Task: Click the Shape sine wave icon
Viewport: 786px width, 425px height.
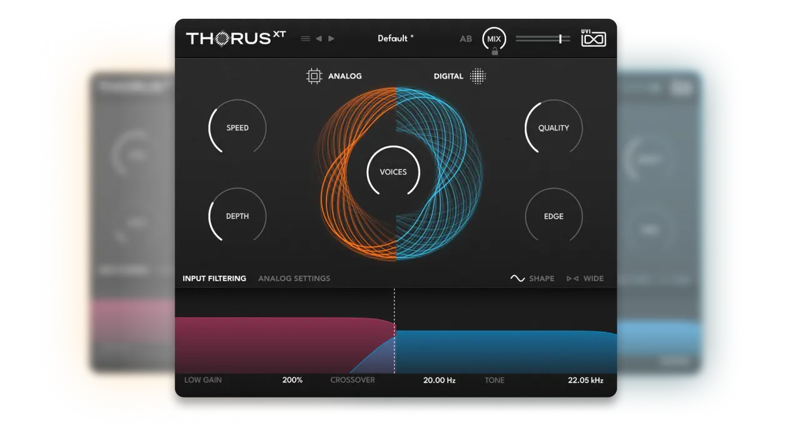Action: pyautogui.click(x=517, y=278)
